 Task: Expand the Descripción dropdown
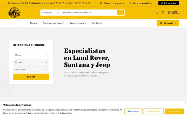(x=31, y=70)
